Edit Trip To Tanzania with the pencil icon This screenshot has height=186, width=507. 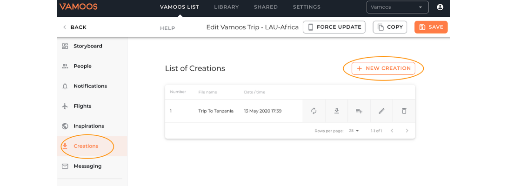tap(381, 111)
